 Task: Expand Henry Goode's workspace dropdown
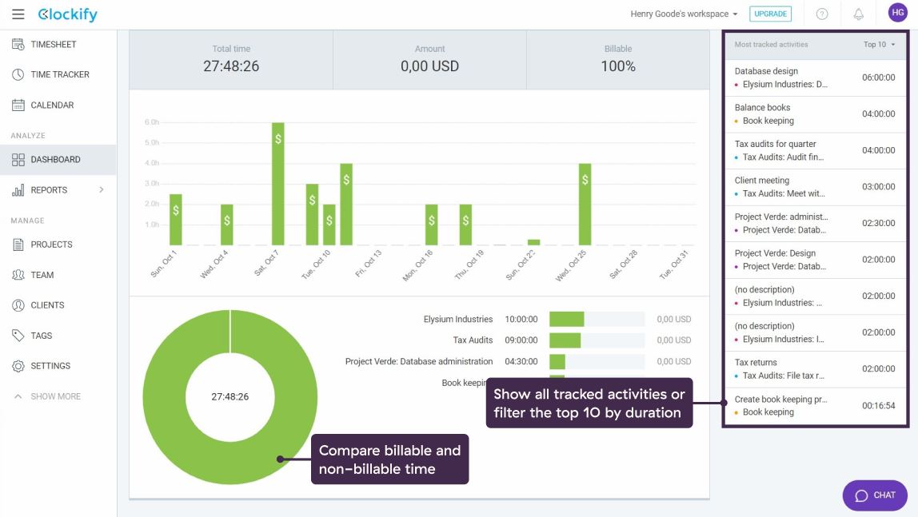(684, 14)
